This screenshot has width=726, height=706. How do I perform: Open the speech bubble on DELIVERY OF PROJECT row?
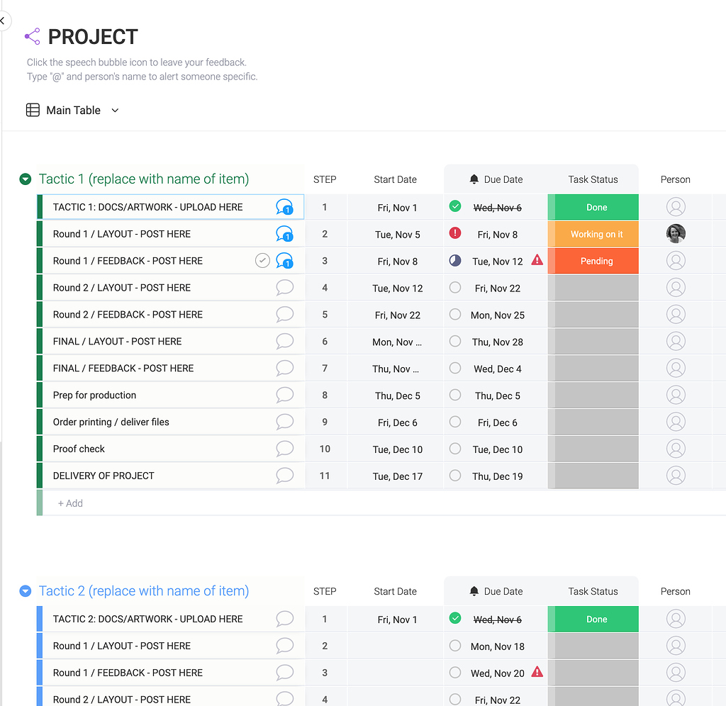[284, 476]
